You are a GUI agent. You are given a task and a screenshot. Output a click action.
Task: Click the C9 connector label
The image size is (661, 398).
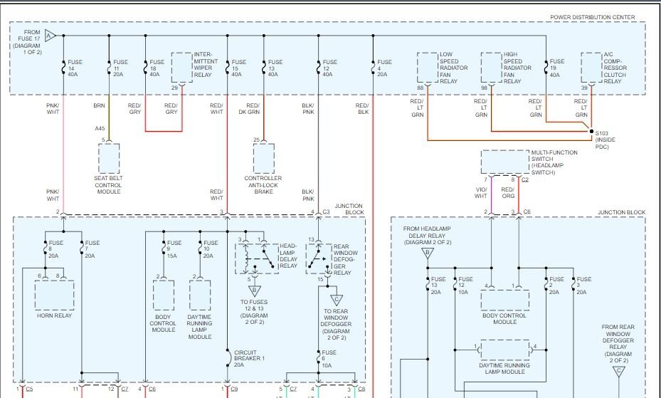point(234,389)
